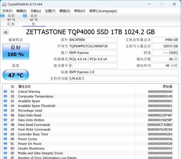181x159 pixels.
Task: Click rotation rate value ---- (SSD)
Action: (x=165, y=53)
